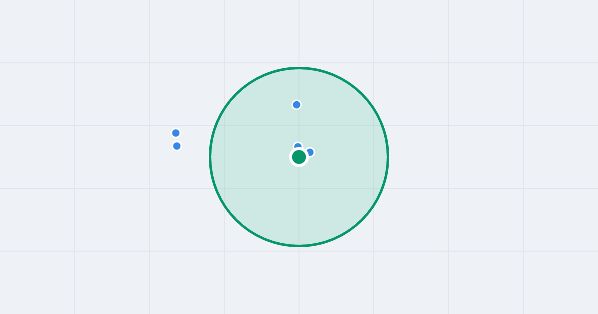Click empty map space right of the circle
The width and height of the screenshot is (598, 314).
(473, 157)
